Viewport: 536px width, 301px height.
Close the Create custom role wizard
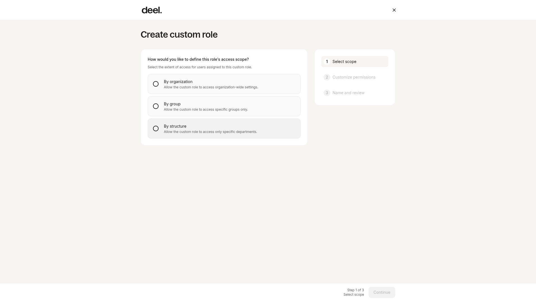click(x=394, y=10)
